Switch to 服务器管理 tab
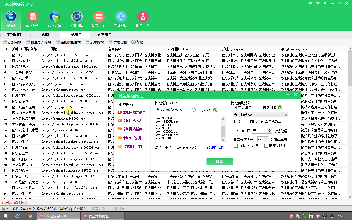Viewport: 352px width, 220px height. point(15,35)
